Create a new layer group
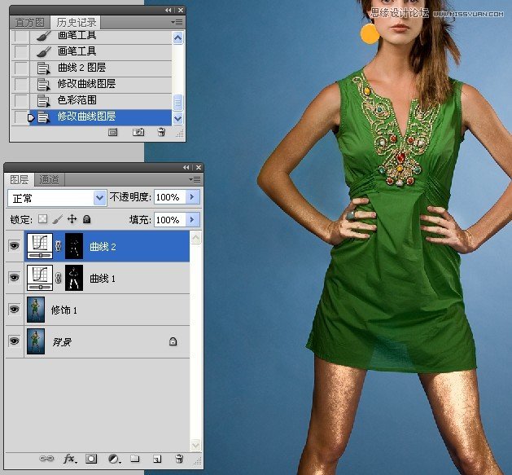This screenshot has height=475, width=512. point(135,459)
